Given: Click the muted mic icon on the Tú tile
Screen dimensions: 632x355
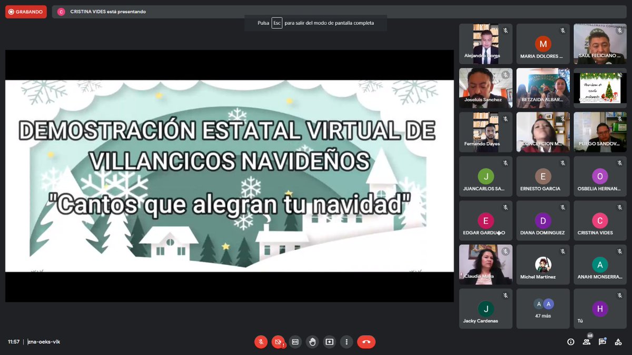Looking at the screenshot, I should coord(619,296).
